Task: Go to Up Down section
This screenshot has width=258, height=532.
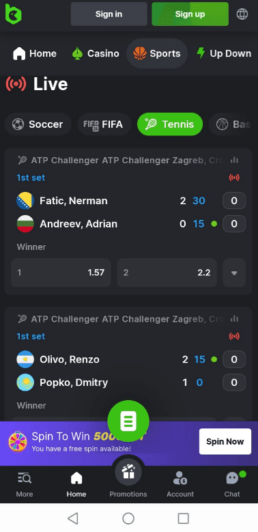Action: pyautogui.click(x=225, y=53)
